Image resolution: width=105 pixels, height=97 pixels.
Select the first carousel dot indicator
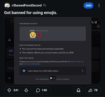(51, 78)
